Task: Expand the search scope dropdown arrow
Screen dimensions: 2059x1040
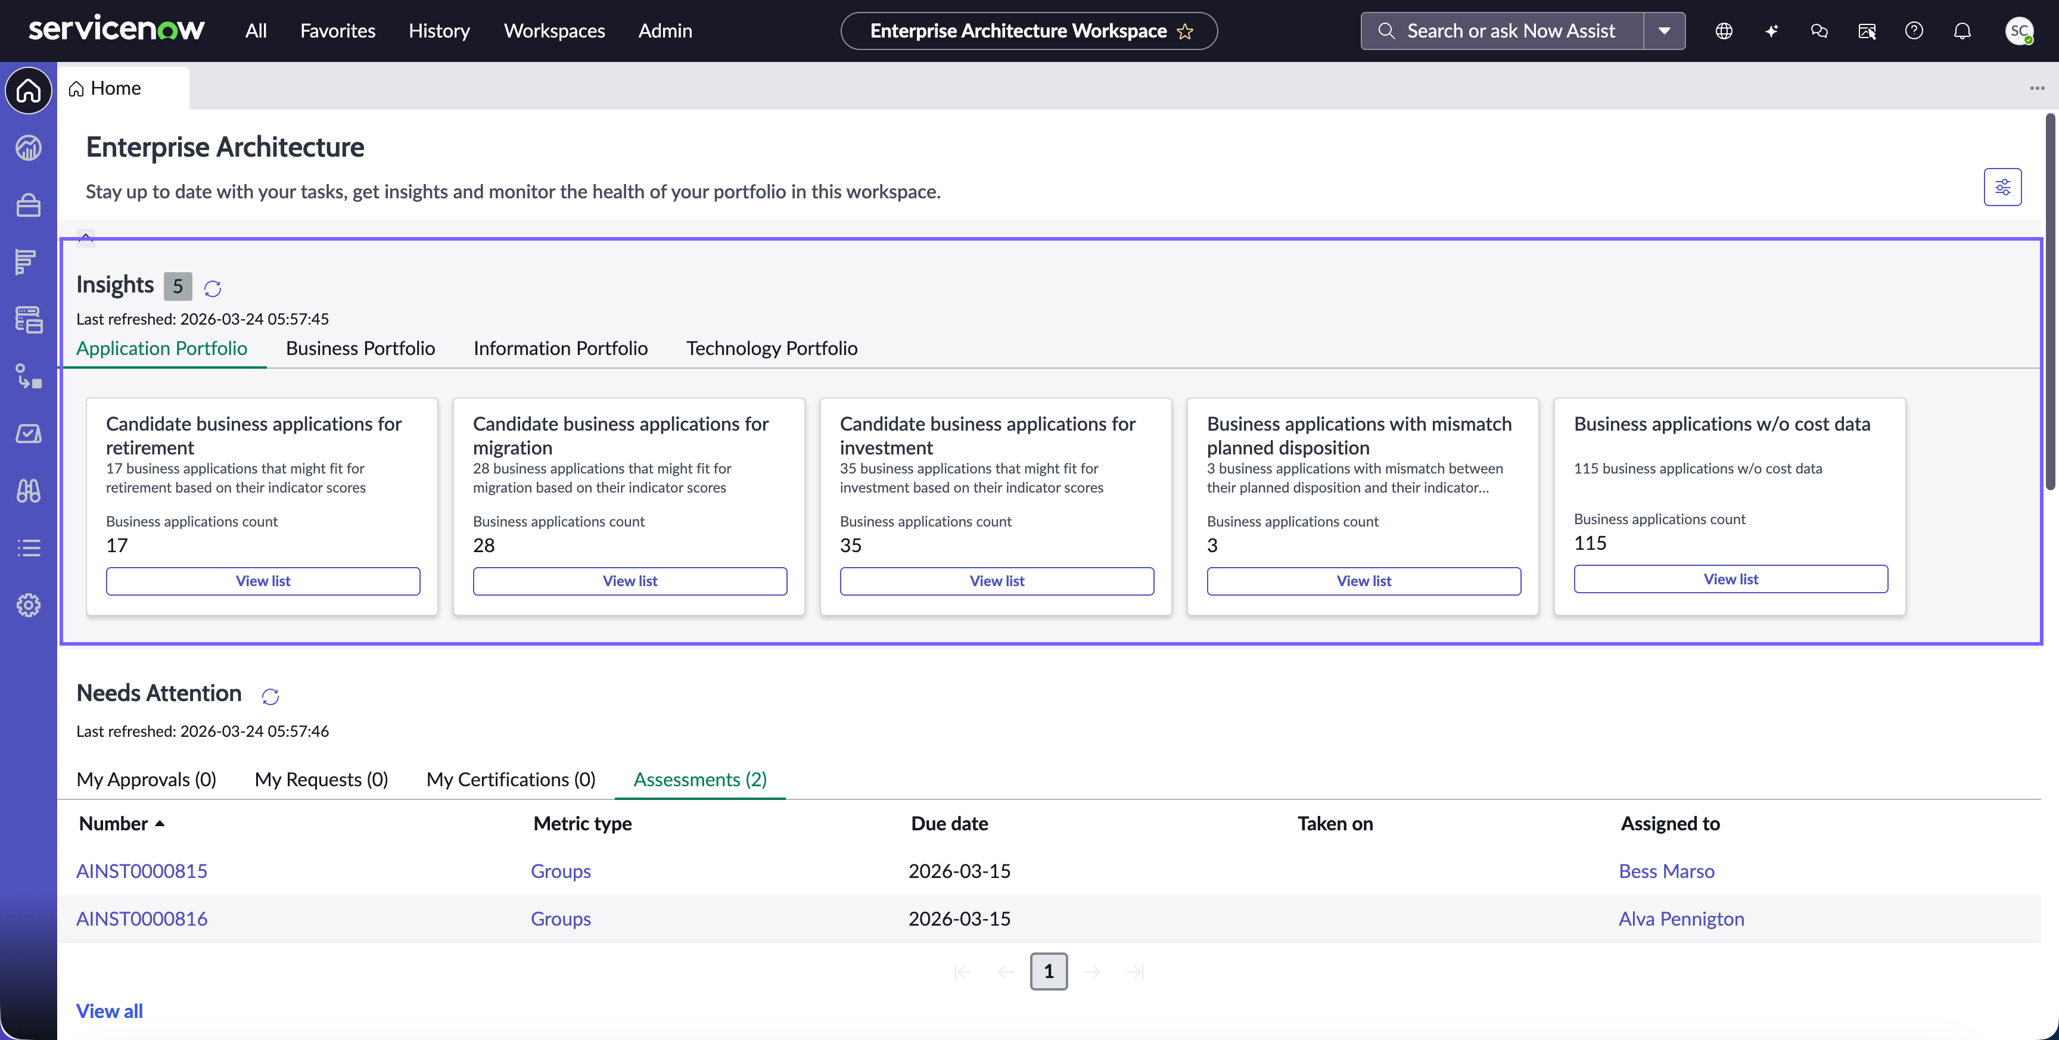Action: (x=1665, y=31)
